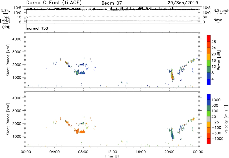The image size is (229, 158).
Task: Click the '80' Nave axis value
Action: coord(205,17)
